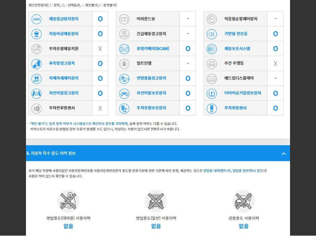Click the 주차조향보조장치 parking icon

tap(124, 108)
